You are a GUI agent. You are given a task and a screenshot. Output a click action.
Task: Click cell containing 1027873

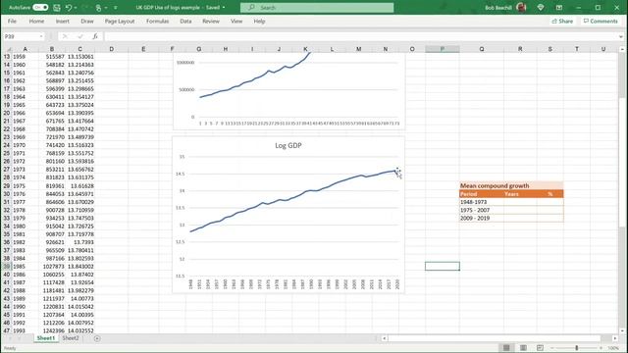(x=52, y=266)
